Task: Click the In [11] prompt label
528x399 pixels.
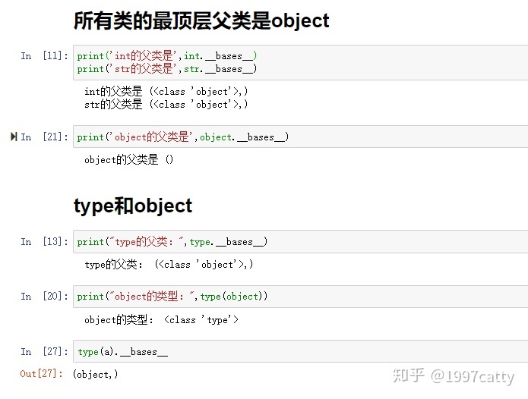Action: click(45, 55)
